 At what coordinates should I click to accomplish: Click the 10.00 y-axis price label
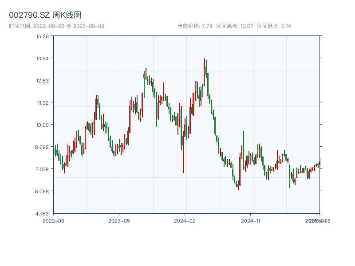pos(42,125)
